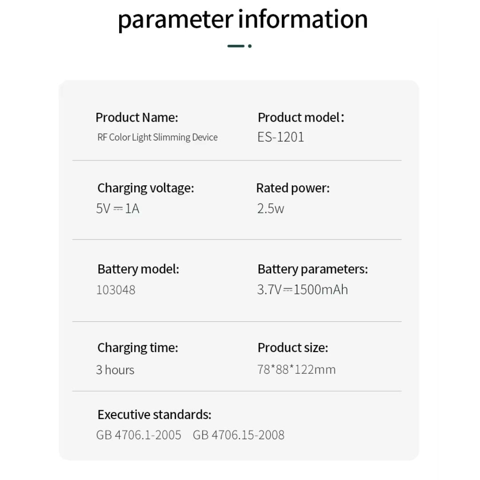Viewport: 480px width, 480px height.
Task: Select the 'Product Name:' label
Action: pos(136,118)
